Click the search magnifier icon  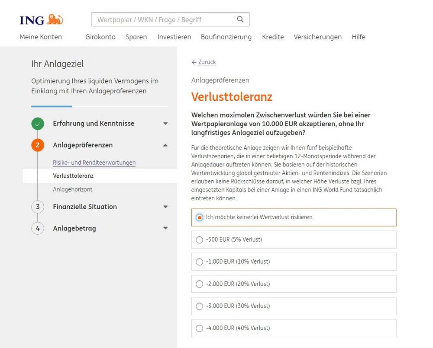tap(240, 19)
